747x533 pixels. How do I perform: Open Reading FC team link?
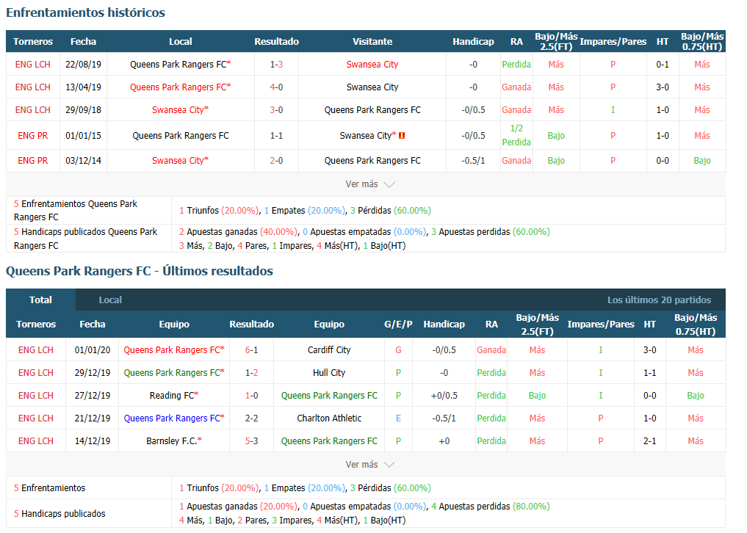pos(174,396)
